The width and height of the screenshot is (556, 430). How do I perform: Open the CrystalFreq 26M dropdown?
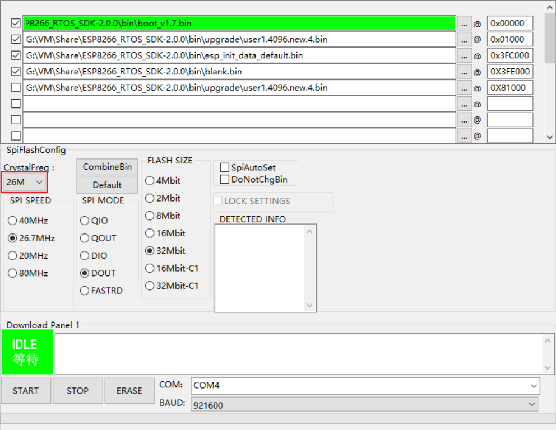(x=25, y=183)
